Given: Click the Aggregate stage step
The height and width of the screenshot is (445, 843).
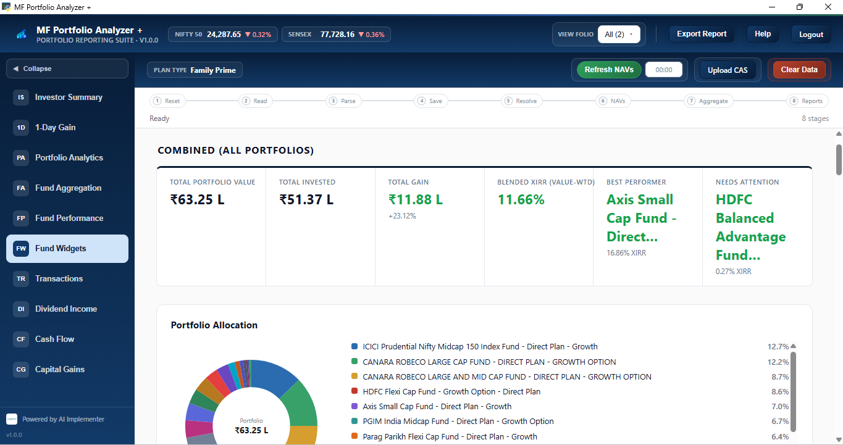Looking at the screenshot, I should click(708, 101).
